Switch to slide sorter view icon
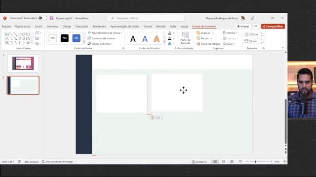This screenshot has height=177, width=316. coord(224,162)
